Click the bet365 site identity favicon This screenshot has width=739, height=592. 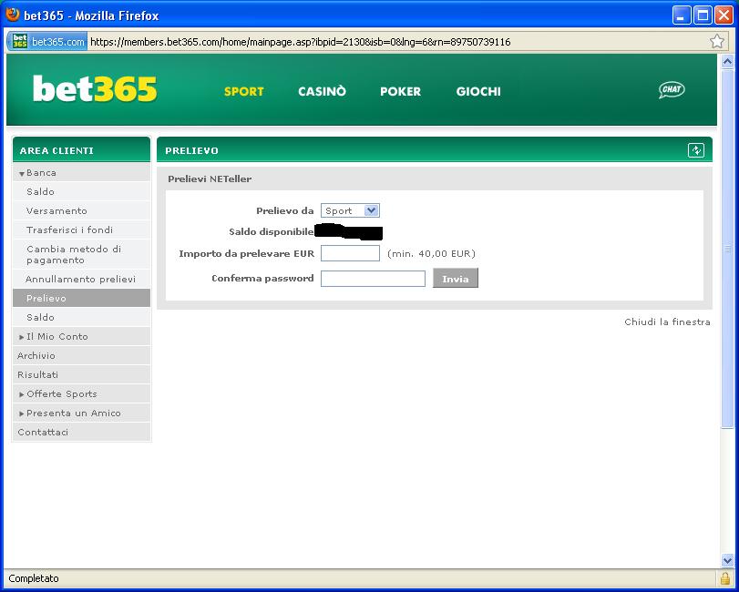point(20,41)
